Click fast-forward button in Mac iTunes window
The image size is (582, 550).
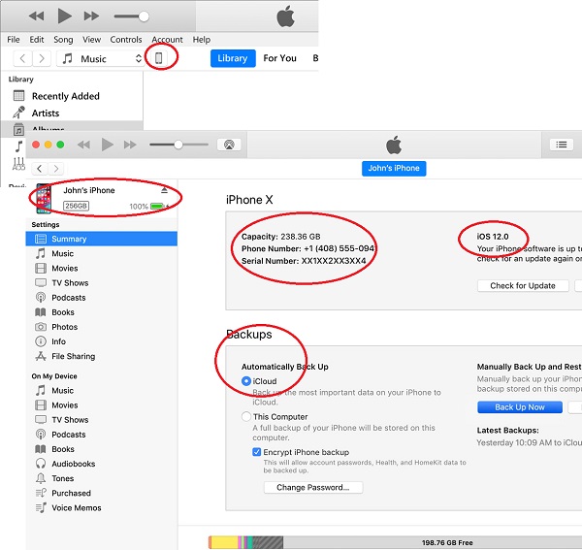coord(130,145)
